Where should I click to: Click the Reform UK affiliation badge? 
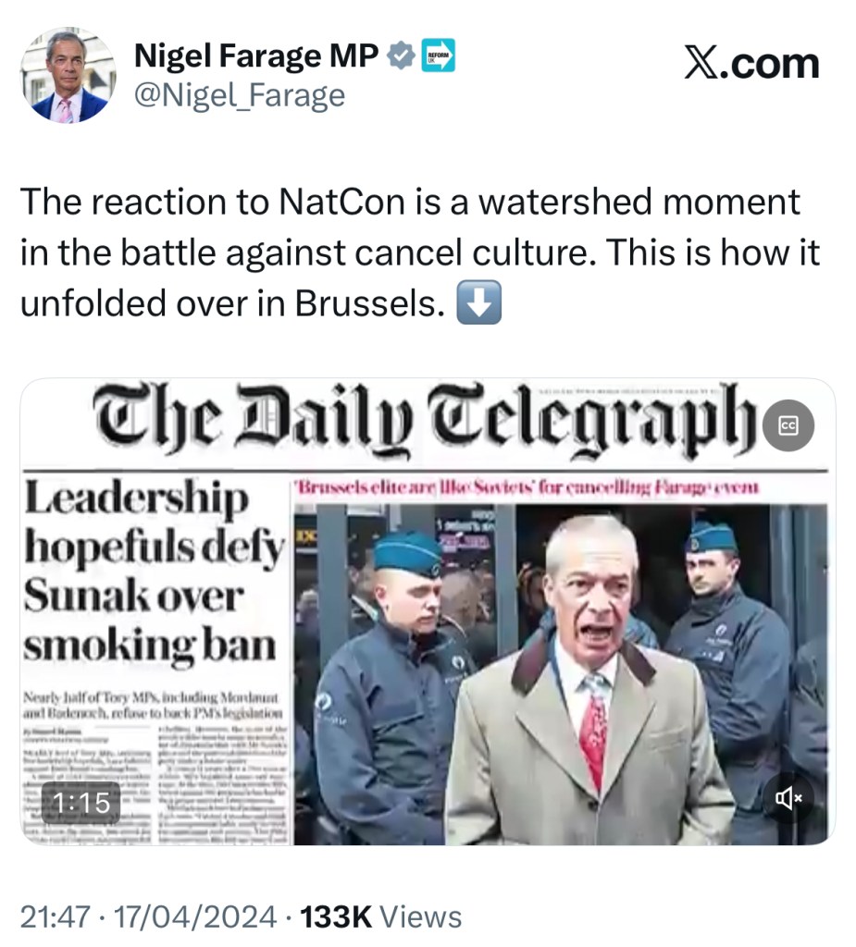coord(438,55)
